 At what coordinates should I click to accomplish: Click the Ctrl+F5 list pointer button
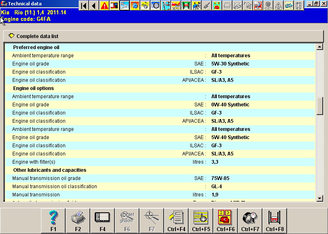(201, 220)
